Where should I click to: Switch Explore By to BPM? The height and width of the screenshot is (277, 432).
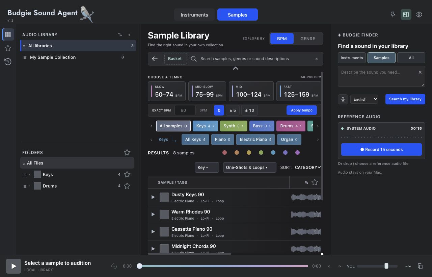pyautogui.click(x=282, y=39)
